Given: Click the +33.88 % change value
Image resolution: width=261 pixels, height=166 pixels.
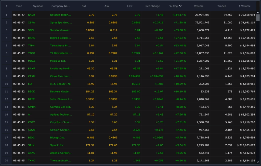Looking at the screenshot, I should click(180, 30).
